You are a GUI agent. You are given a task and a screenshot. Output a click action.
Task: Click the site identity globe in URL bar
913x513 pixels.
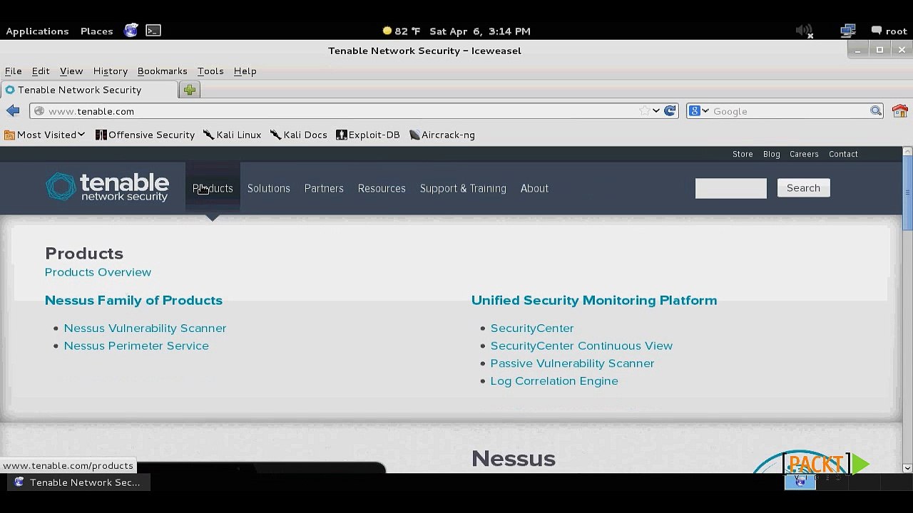(39, 111)
